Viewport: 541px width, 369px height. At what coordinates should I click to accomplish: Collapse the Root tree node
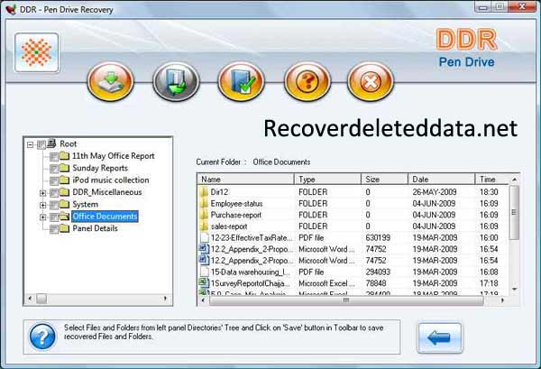(31, 144)
